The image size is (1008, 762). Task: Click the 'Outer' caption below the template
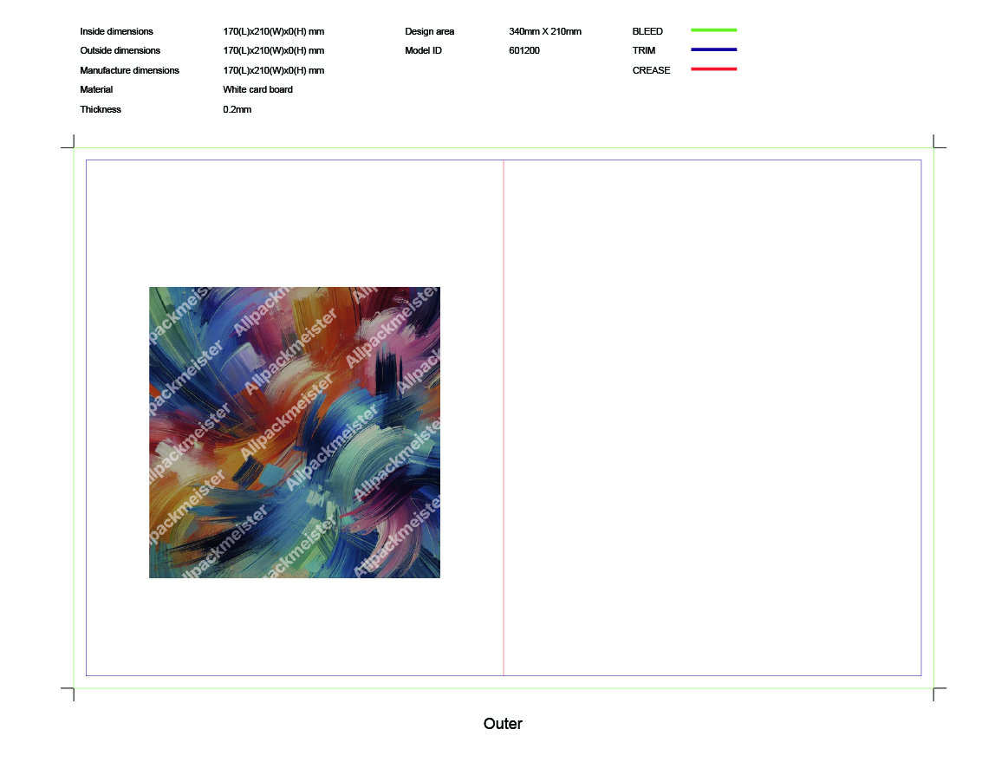click(503, 723)
